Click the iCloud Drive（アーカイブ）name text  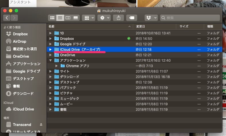pos(80,50)
